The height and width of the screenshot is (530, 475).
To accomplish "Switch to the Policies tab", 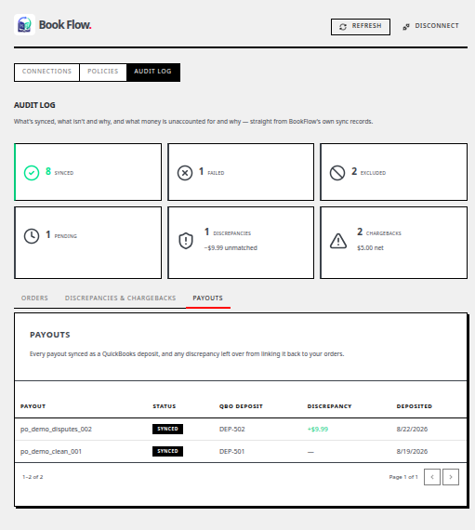I will click(103, 72).
